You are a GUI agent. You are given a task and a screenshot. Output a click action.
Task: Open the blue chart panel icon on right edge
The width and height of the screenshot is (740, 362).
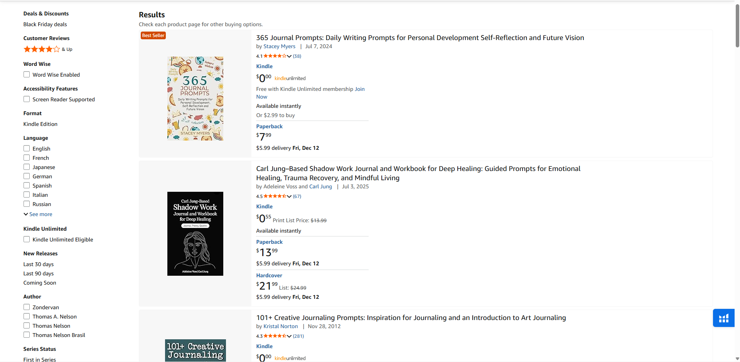point(723,318)
